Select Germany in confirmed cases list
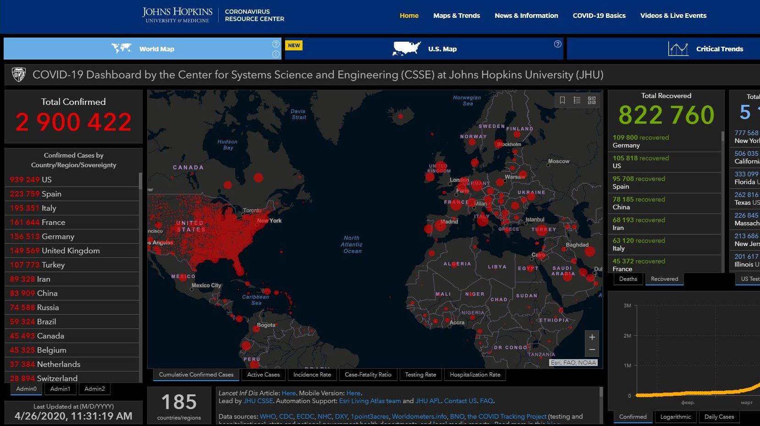This screenshot has height=426, width=760. (x=72, y=236)
